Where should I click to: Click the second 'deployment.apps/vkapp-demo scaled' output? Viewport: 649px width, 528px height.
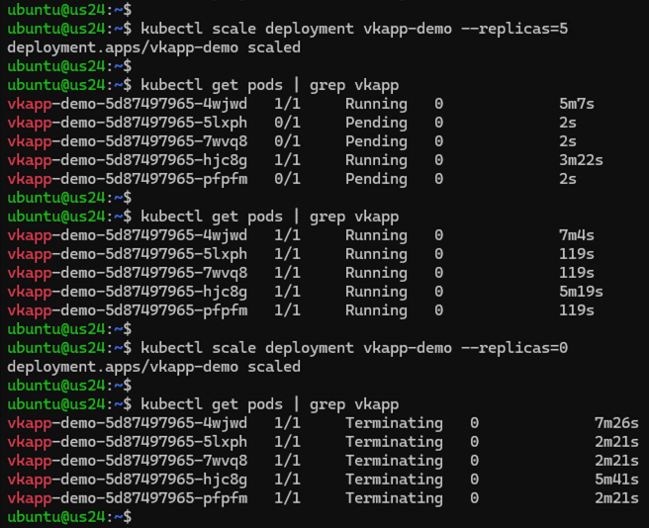[x=154, y=367]
